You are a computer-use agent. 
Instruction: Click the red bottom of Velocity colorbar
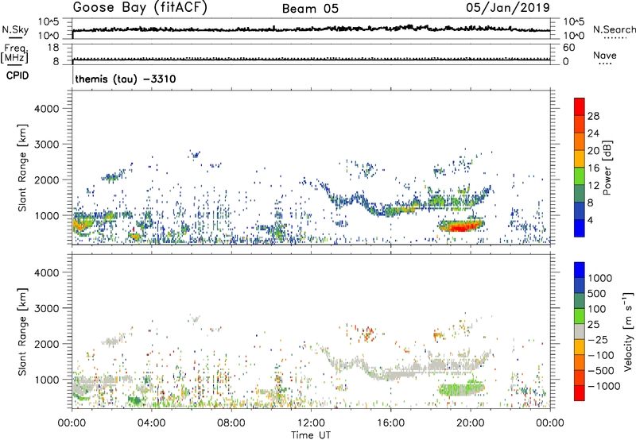580,393
